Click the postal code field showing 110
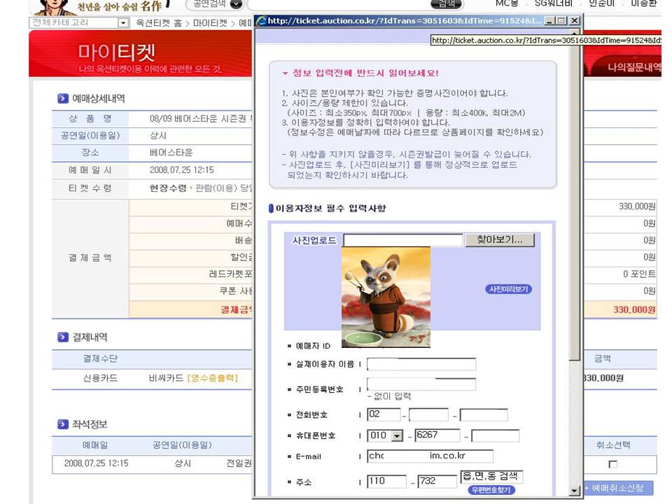Image resolution: width=672 pixels, height=504 pixels. (x=386, y=482)
